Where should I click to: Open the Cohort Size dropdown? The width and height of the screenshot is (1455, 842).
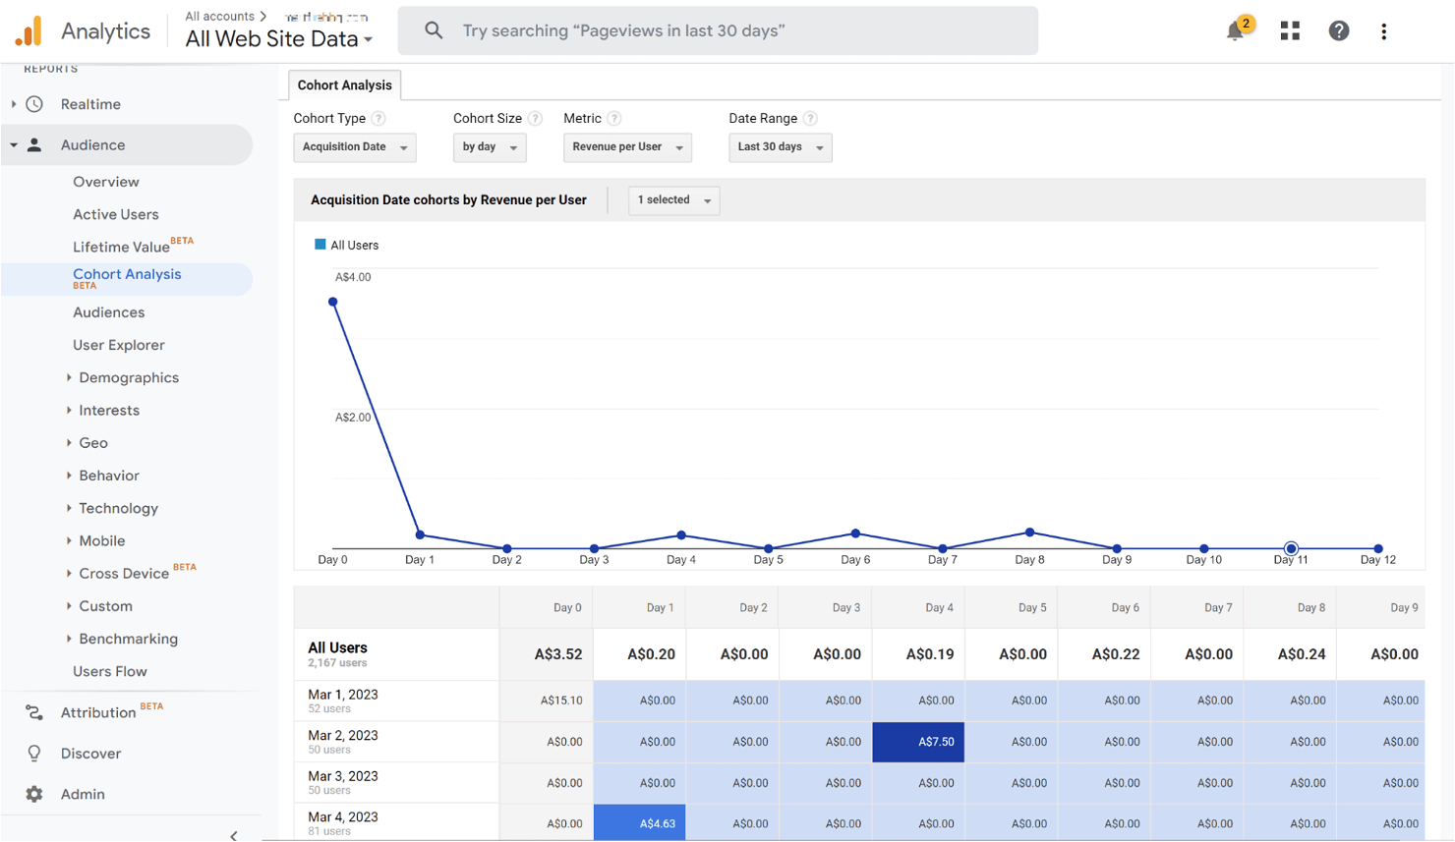click(490, 145)
